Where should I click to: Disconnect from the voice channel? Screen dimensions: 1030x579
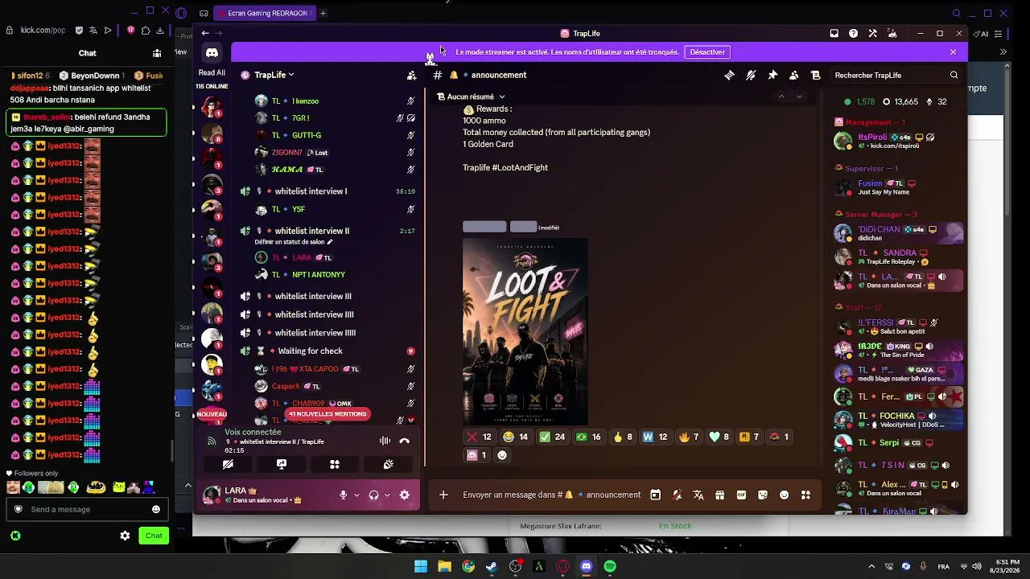(404, 441)
